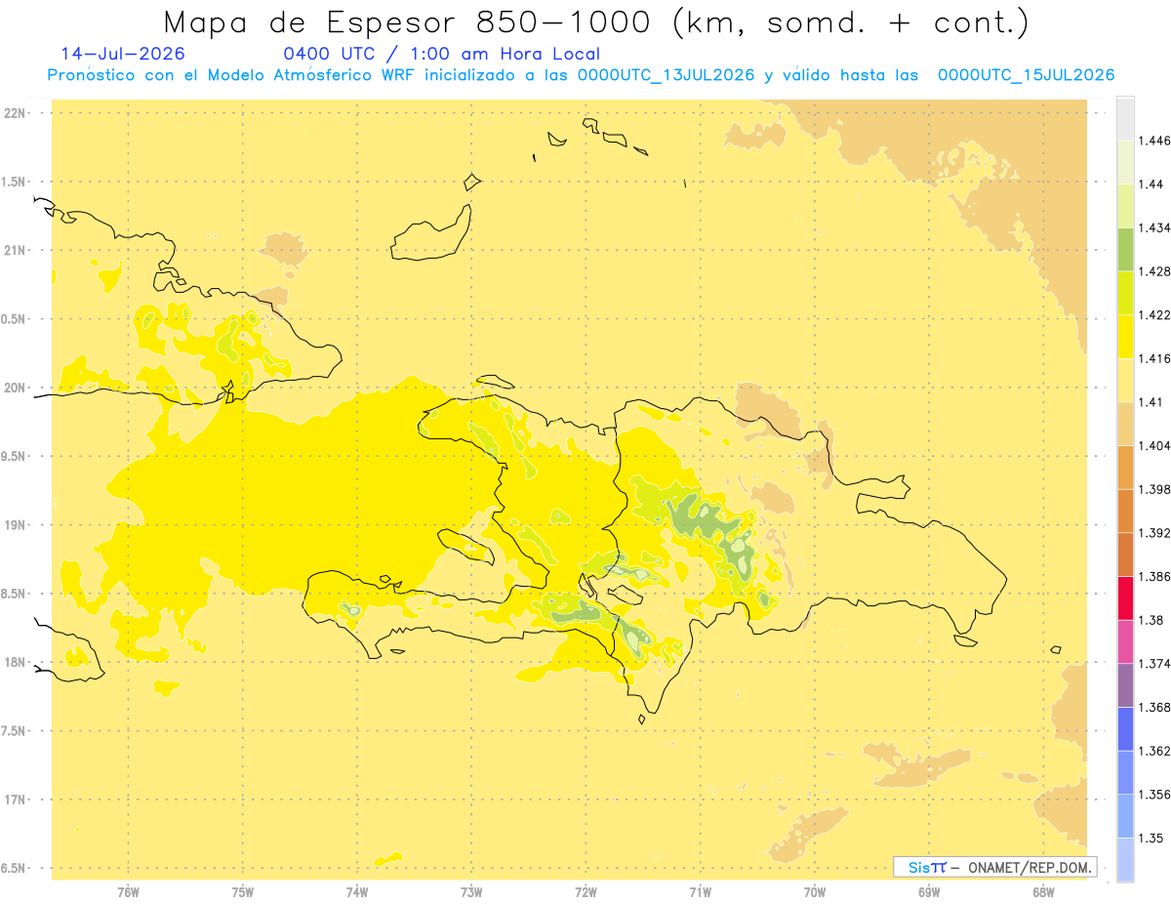Select the '1.362' colorbar value
1171x905 pixels.
pos(1153,751)
